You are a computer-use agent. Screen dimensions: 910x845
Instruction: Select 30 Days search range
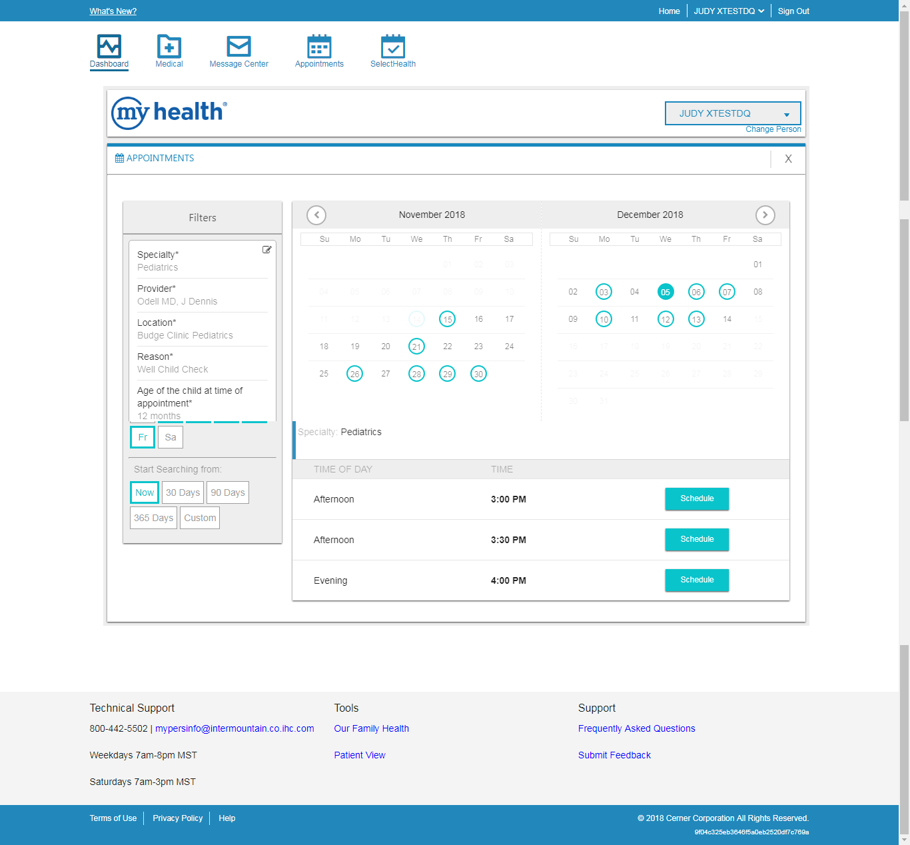coord(183,492)
